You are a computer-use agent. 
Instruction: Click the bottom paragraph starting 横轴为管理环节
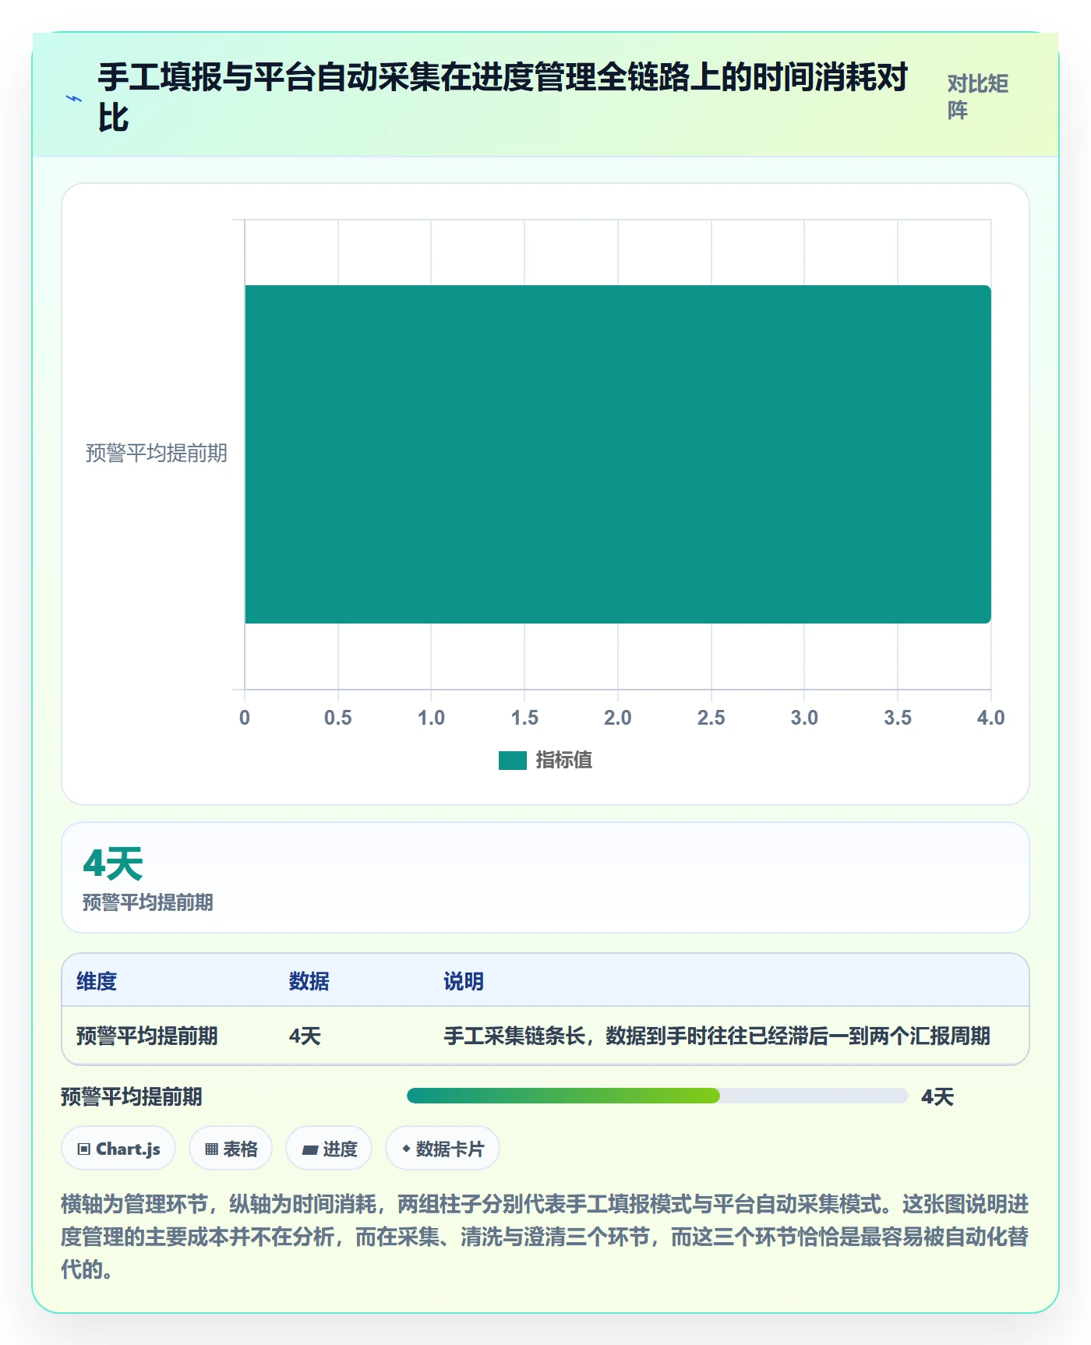pyautogui.click(x=545, y=1237)
